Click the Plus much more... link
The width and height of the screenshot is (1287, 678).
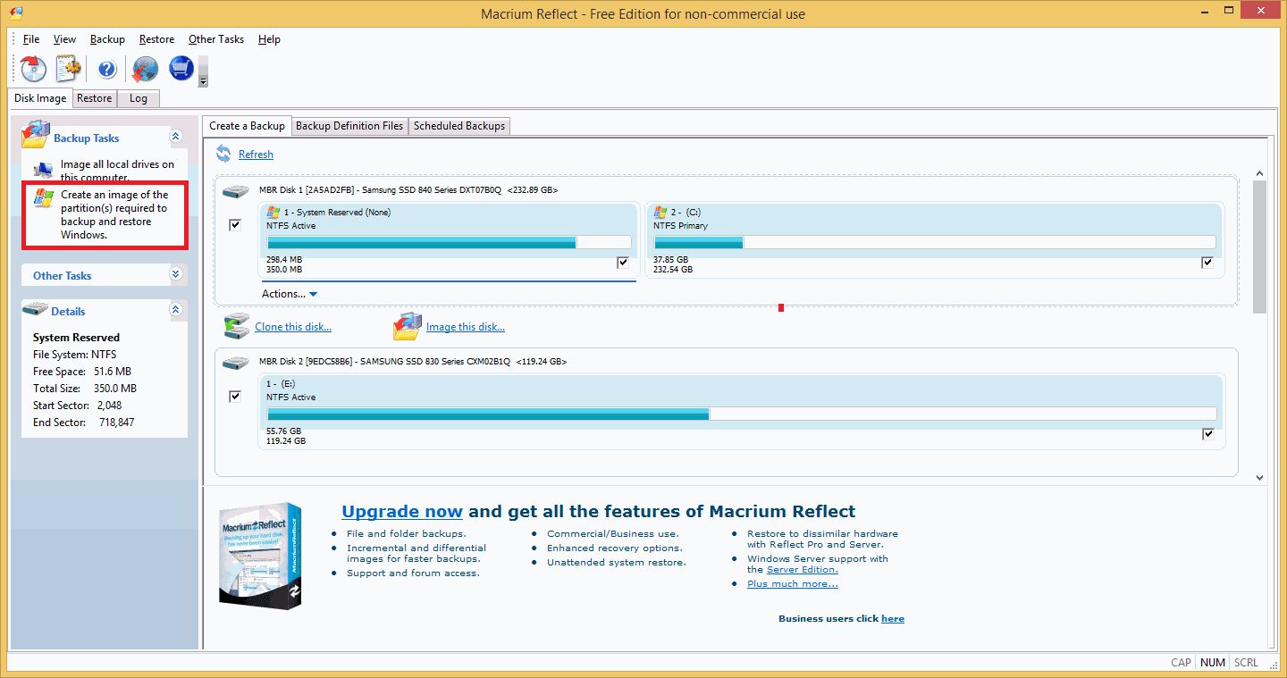pos(793,584)
